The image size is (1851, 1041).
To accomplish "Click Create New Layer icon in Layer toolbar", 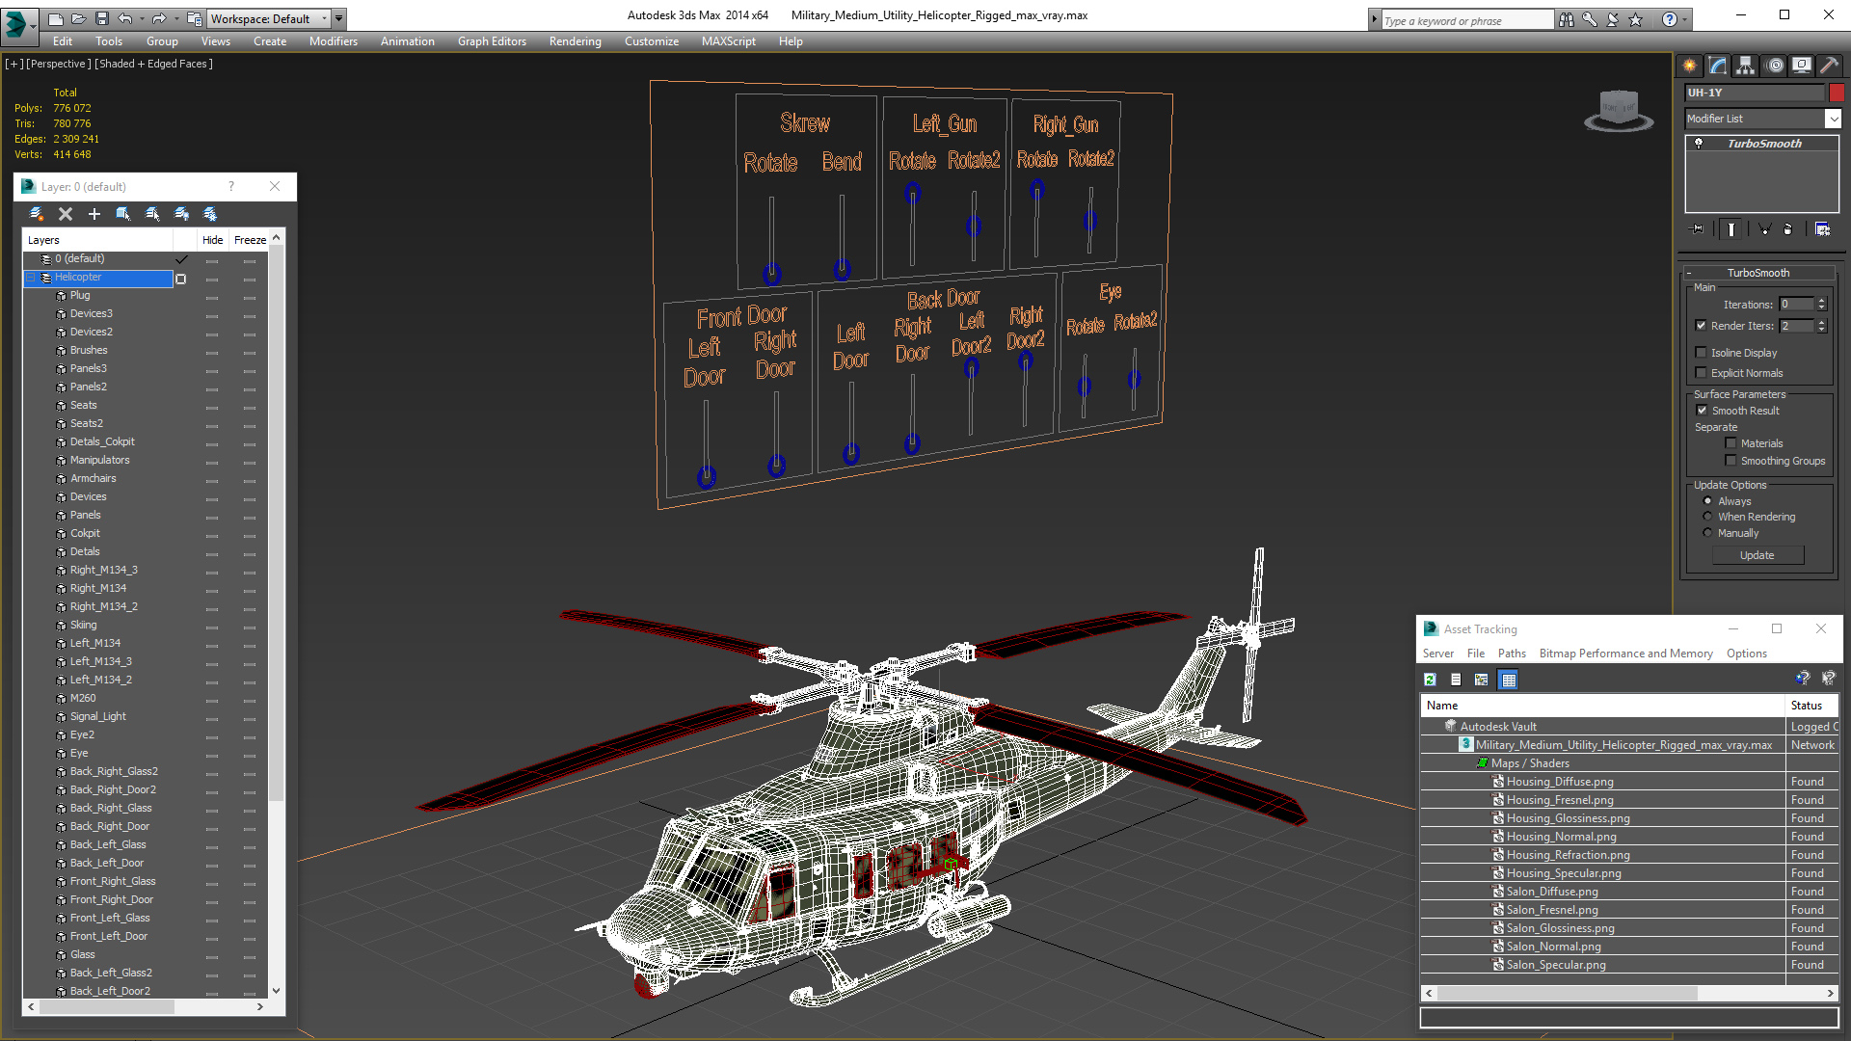I will (x=37, y=214).
